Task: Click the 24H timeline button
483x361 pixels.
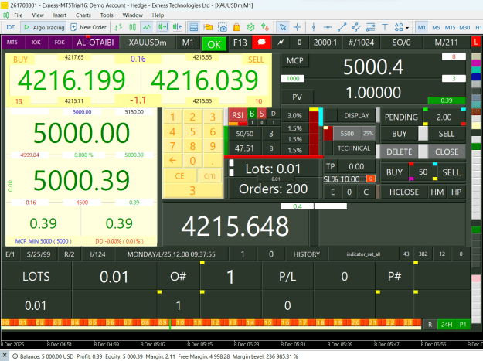Action: (447, 325)
